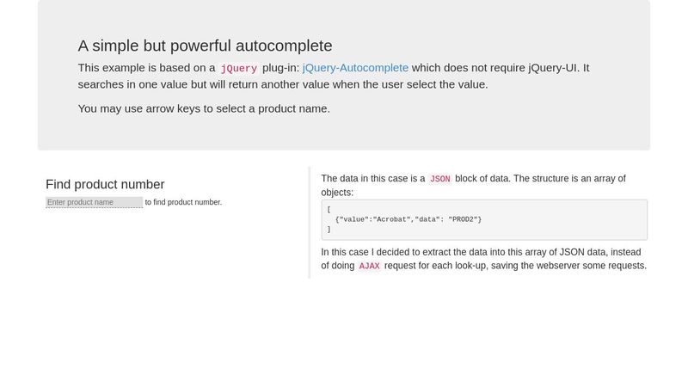
Task: Click the red 'AJAX' code label
Action: (369, 267)
